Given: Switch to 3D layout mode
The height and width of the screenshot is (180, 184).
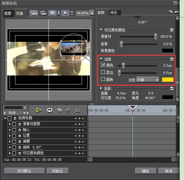Looking at the screenshot, I should [43, 13].
